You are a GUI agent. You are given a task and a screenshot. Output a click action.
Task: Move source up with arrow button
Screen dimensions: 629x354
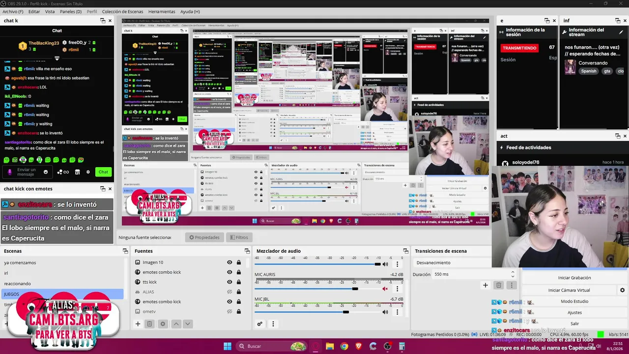(x=176, y=324)
